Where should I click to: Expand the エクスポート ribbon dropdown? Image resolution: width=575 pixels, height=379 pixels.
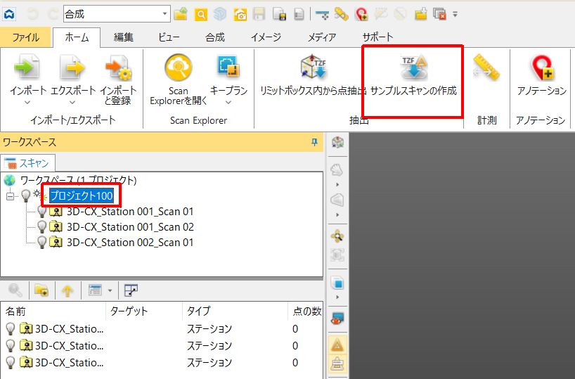pos(72,103)
